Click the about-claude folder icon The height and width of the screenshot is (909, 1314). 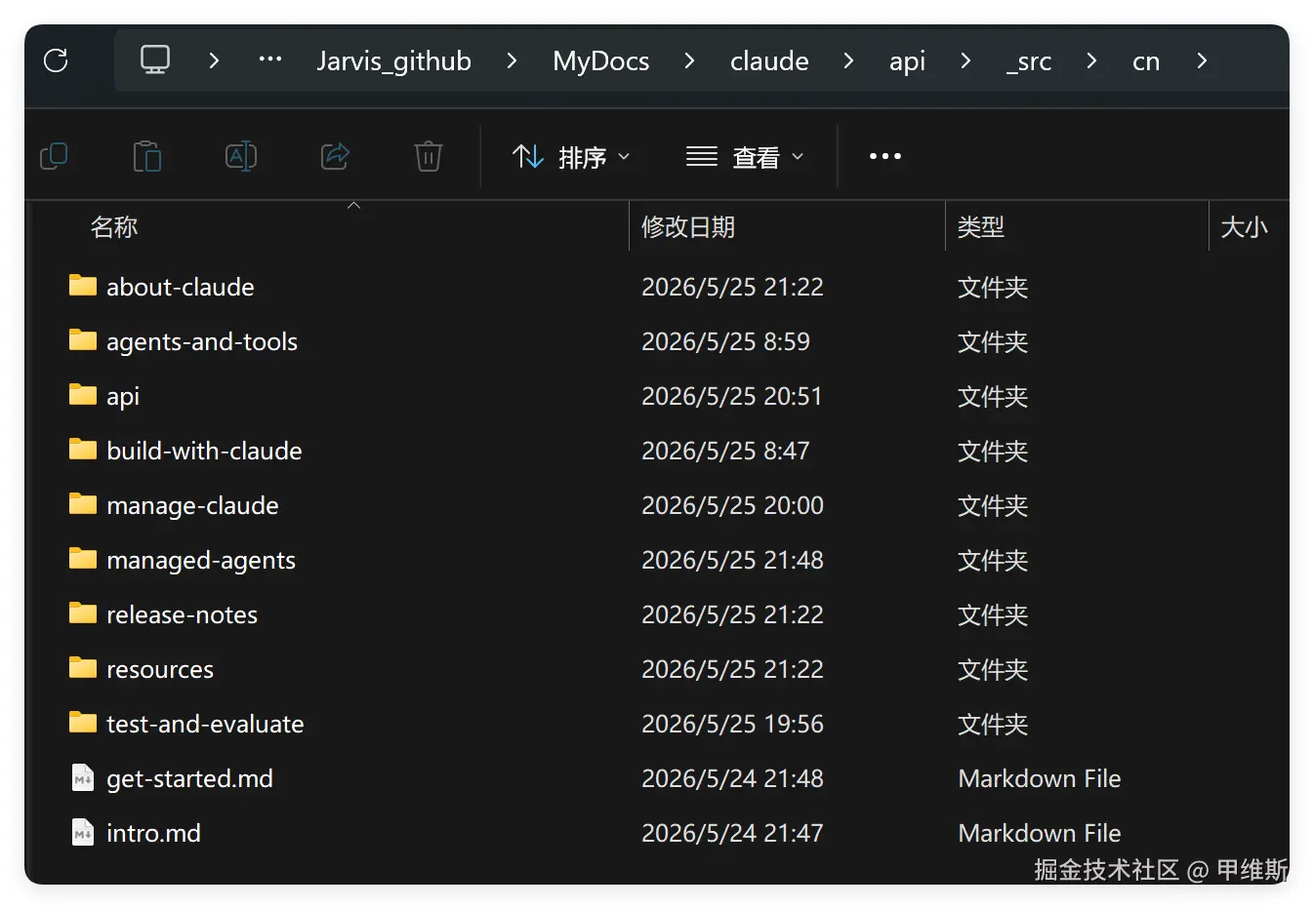pos(83,286)
